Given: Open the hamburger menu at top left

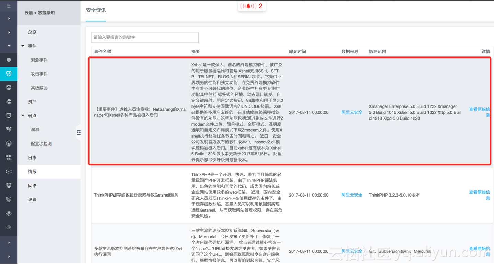Looking at the screenshot, I should pyautogui.click(x=9, y=5).
